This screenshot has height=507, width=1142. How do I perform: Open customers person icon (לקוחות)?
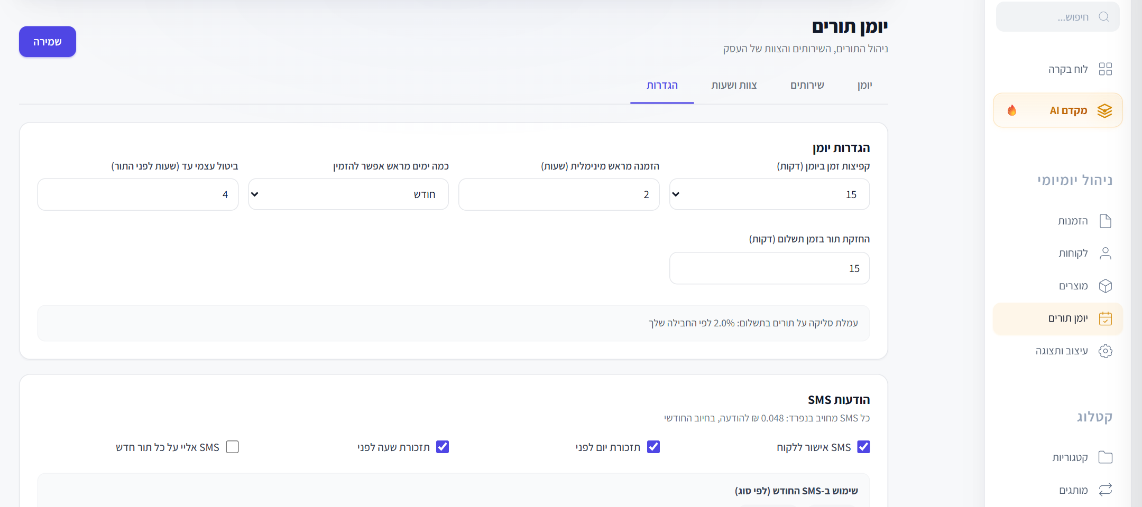pyautogui.click(x=1106, y=253)
